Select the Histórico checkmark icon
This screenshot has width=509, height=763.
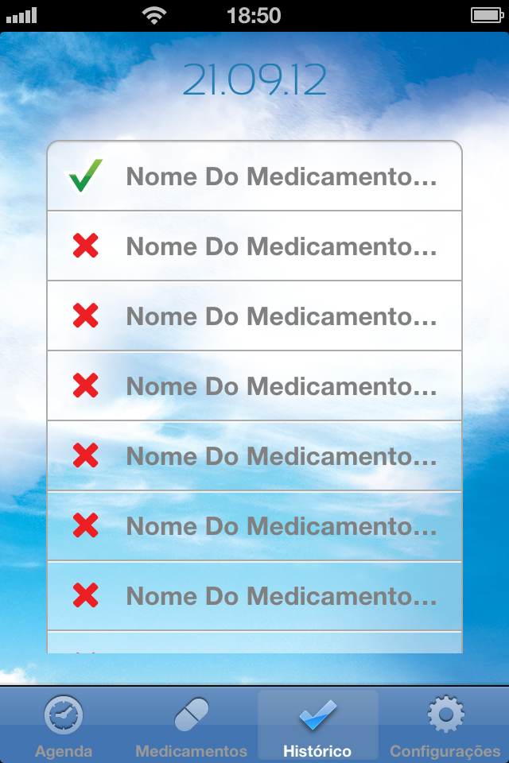(317, 715)
